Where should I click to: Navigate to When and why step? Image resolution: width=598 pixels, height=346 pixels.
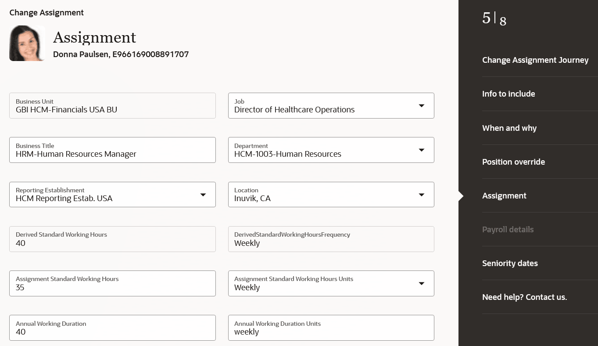[509, 128]
